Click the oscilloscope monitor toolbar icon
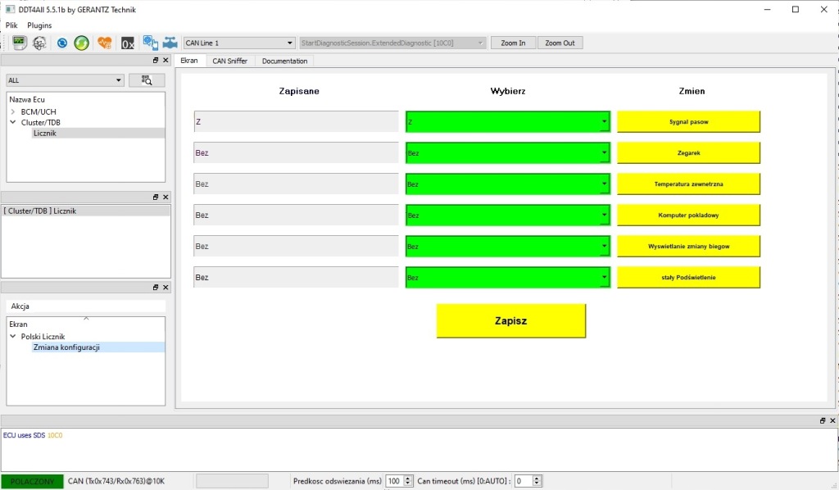The image size is (839, 490). click(20, 43)
